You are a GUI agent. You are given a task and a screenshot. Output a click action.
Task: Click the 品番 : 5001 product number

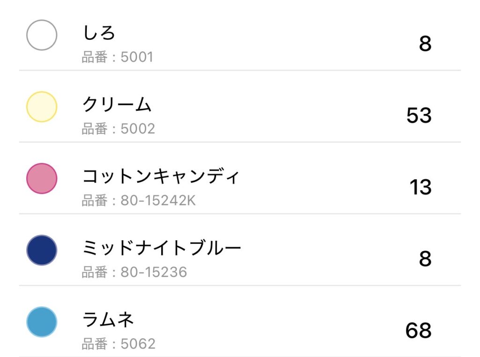(118, 57)
